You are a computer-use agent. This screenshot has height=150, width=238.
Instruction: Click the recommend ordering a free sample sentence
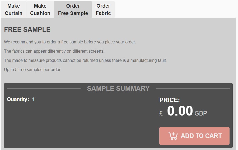coord(70,42)
